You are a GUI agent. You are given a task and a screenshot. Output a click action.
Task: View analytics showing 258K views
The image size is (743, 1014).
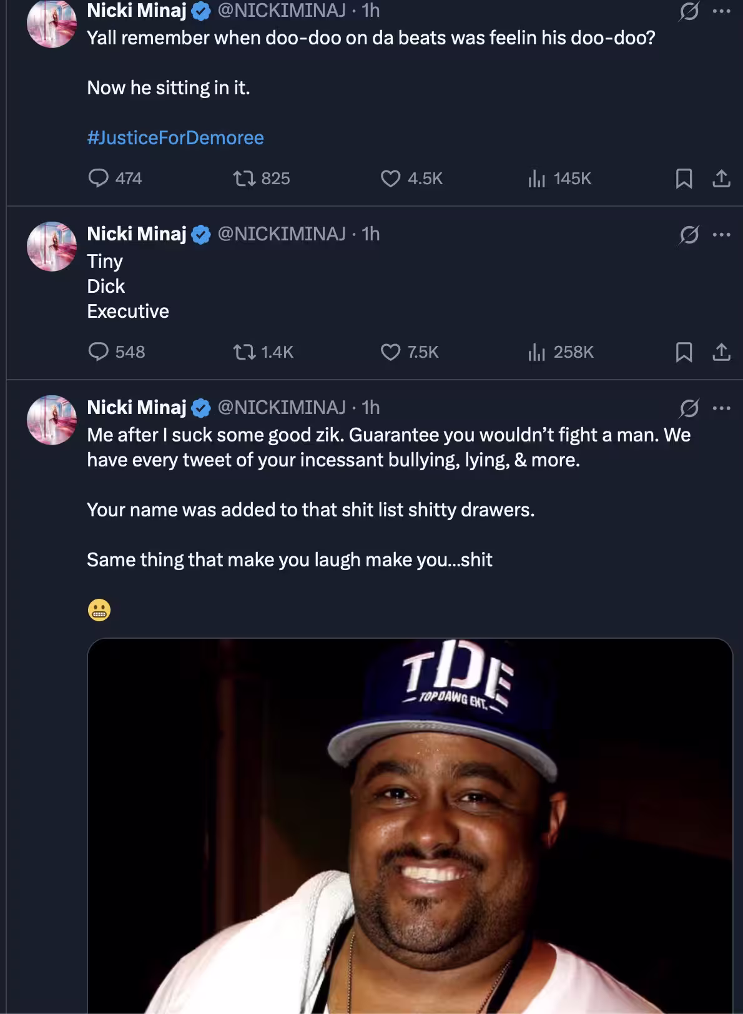tap(561, 352)
